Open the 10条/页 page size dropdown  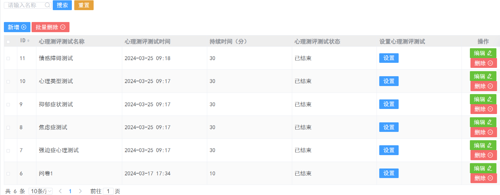coord(41,191)
